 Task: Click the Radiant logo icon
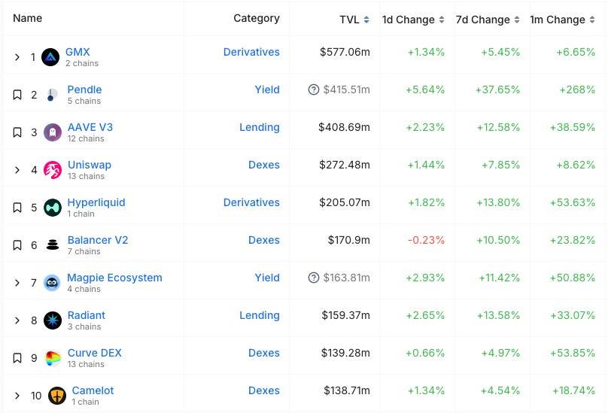tap(53, 320)
